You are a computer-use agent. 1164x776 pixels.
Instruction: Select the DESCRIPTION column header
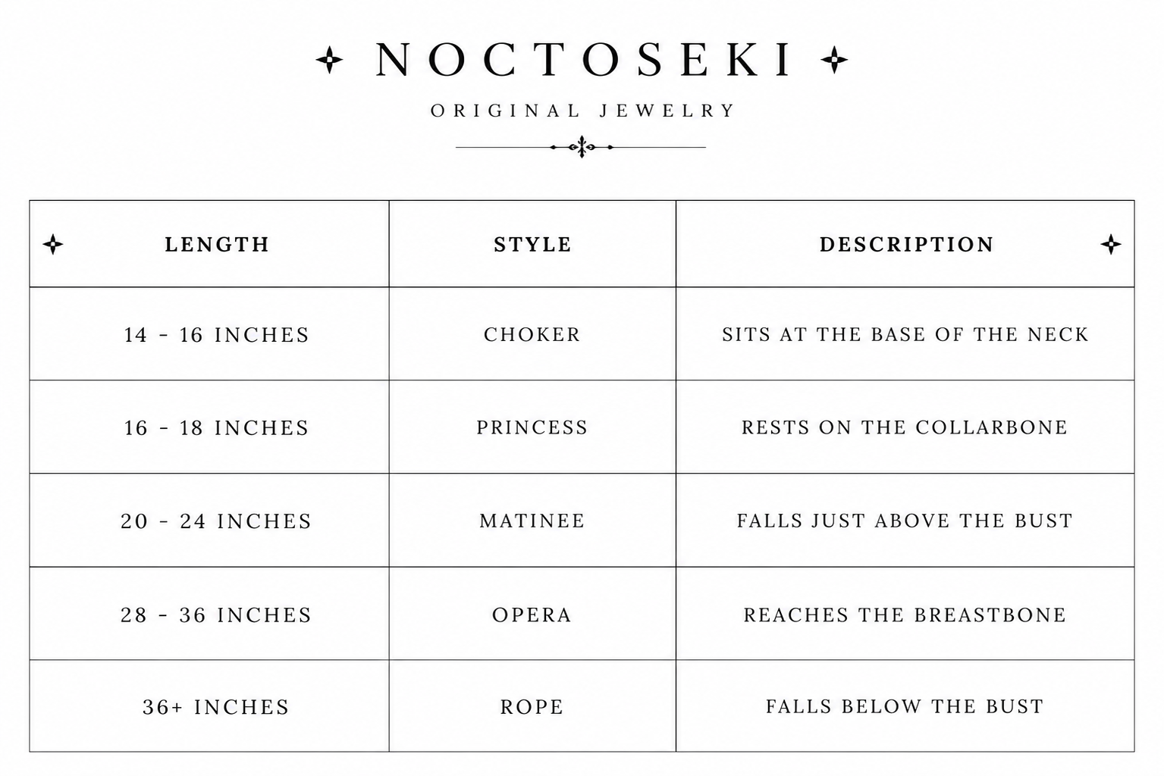click(x=905, y=244)
